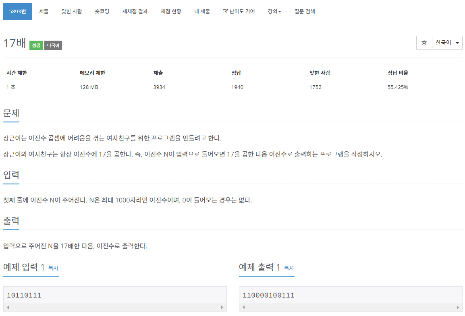Open the 채점 현황 tab

tap(171, 11)
